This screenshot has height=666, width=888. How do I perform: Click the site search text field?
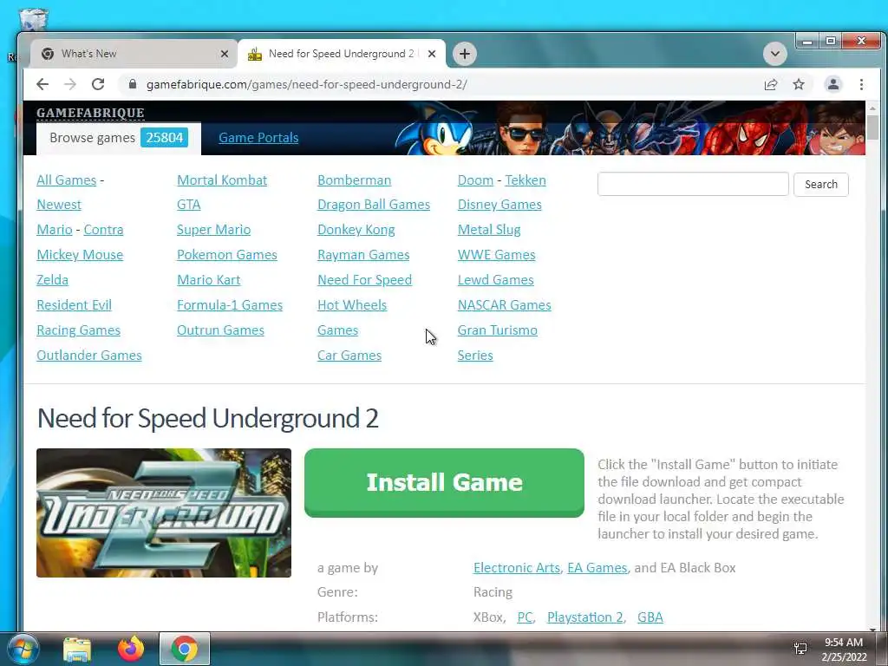[693, 184]
